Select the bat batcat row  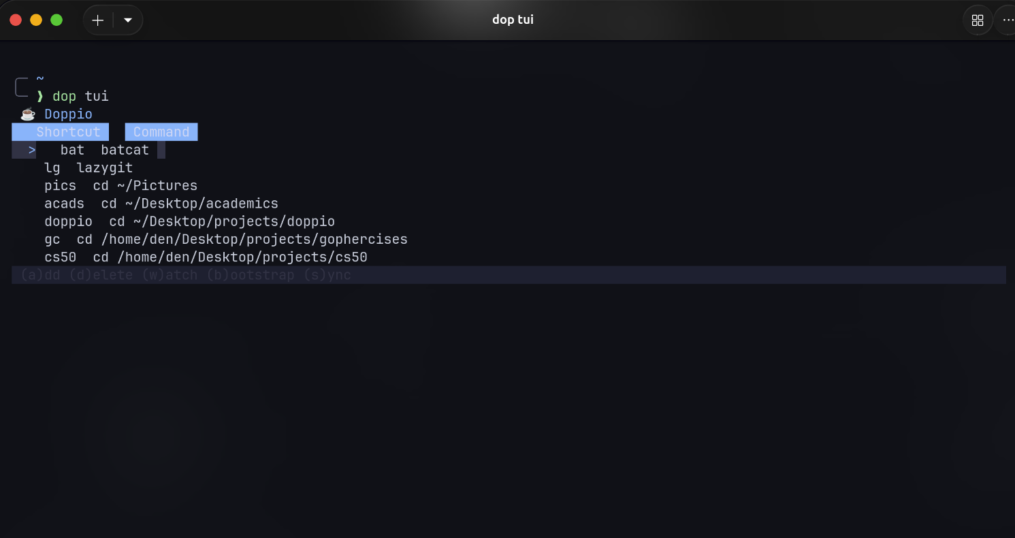(x=88, y=150)
